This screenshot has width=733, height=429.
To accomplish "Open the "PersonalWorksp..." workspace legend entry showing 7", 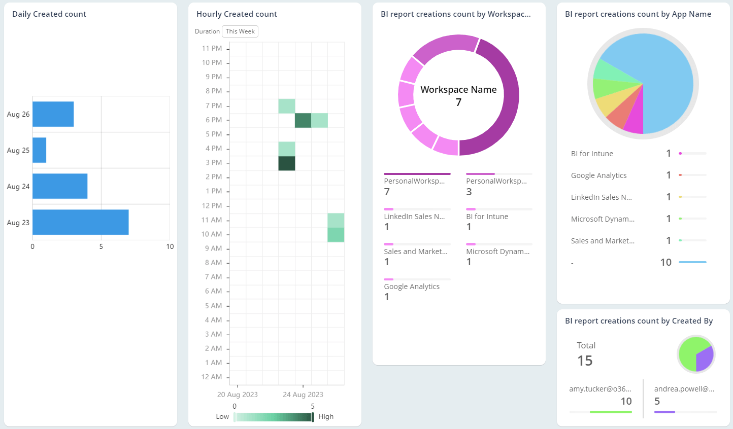I will tap(416, 186).
